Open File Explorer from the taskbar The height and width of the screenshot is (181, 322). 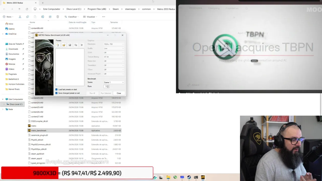click(168, 177)
